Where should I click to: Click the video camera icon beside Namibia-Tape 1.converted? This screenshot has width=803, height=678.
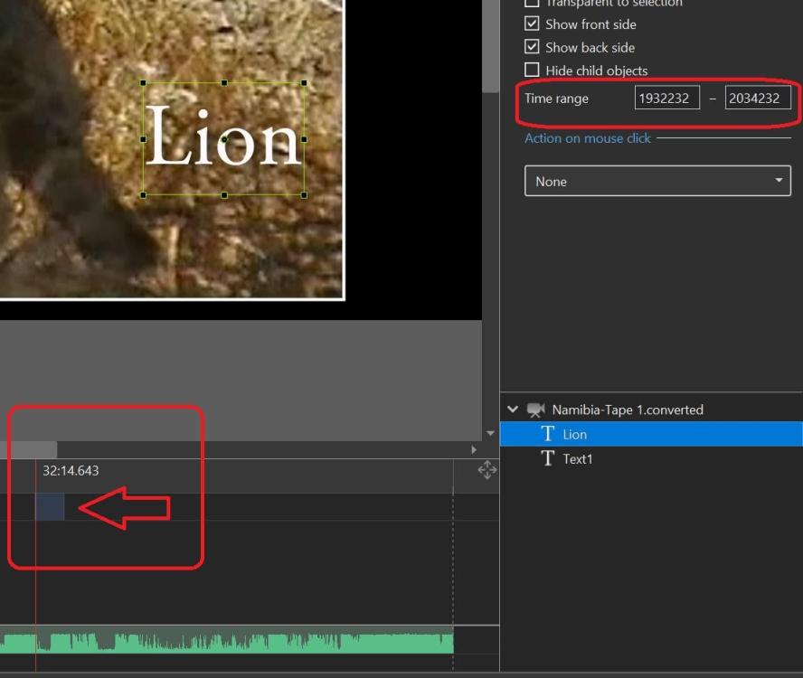(536, 410)
